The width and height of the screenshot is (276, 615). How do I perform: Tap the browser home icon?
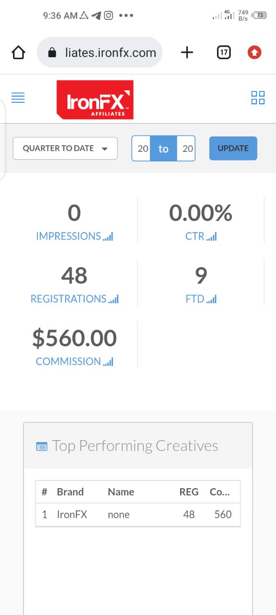(18, 52)
